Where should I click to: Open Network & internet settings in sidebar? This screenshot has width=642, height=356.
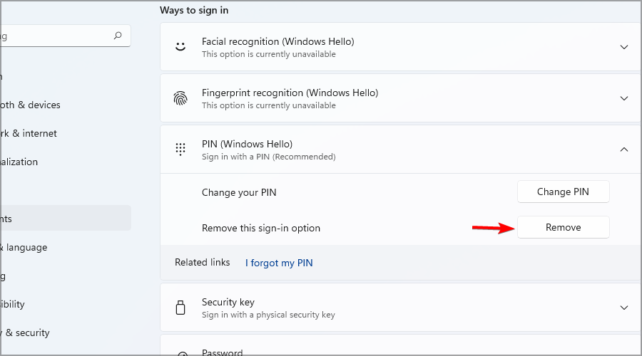[x=29, y=133]
